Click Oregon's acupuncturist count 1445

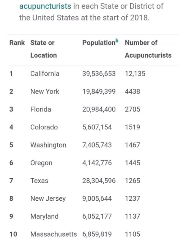[133, 163]
